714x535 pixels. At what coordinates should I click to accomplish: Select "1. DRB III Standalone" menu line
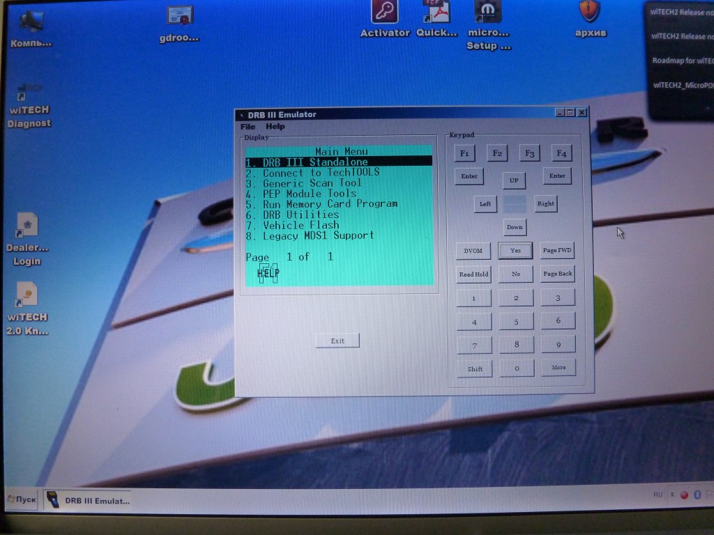(x=339, y=162)
